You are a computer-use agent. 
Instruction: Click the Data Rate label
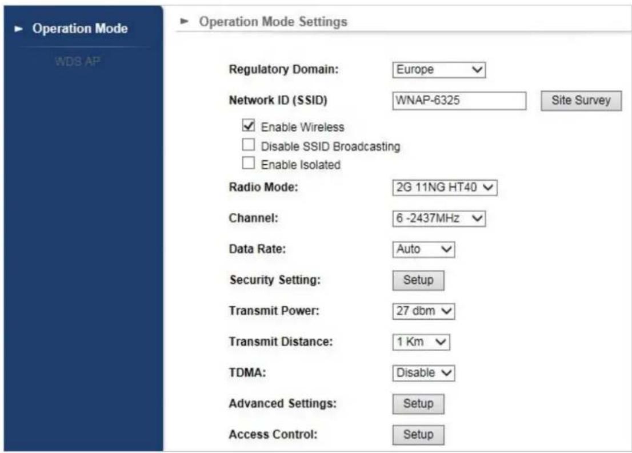pos(257,249)
